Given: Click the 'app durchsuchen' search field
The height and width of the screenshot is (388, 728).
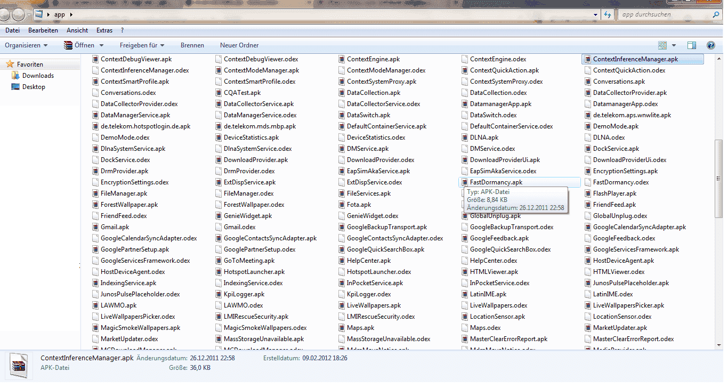Looking at the screenshot, I should pyautogui.click(x=669, y=14).
